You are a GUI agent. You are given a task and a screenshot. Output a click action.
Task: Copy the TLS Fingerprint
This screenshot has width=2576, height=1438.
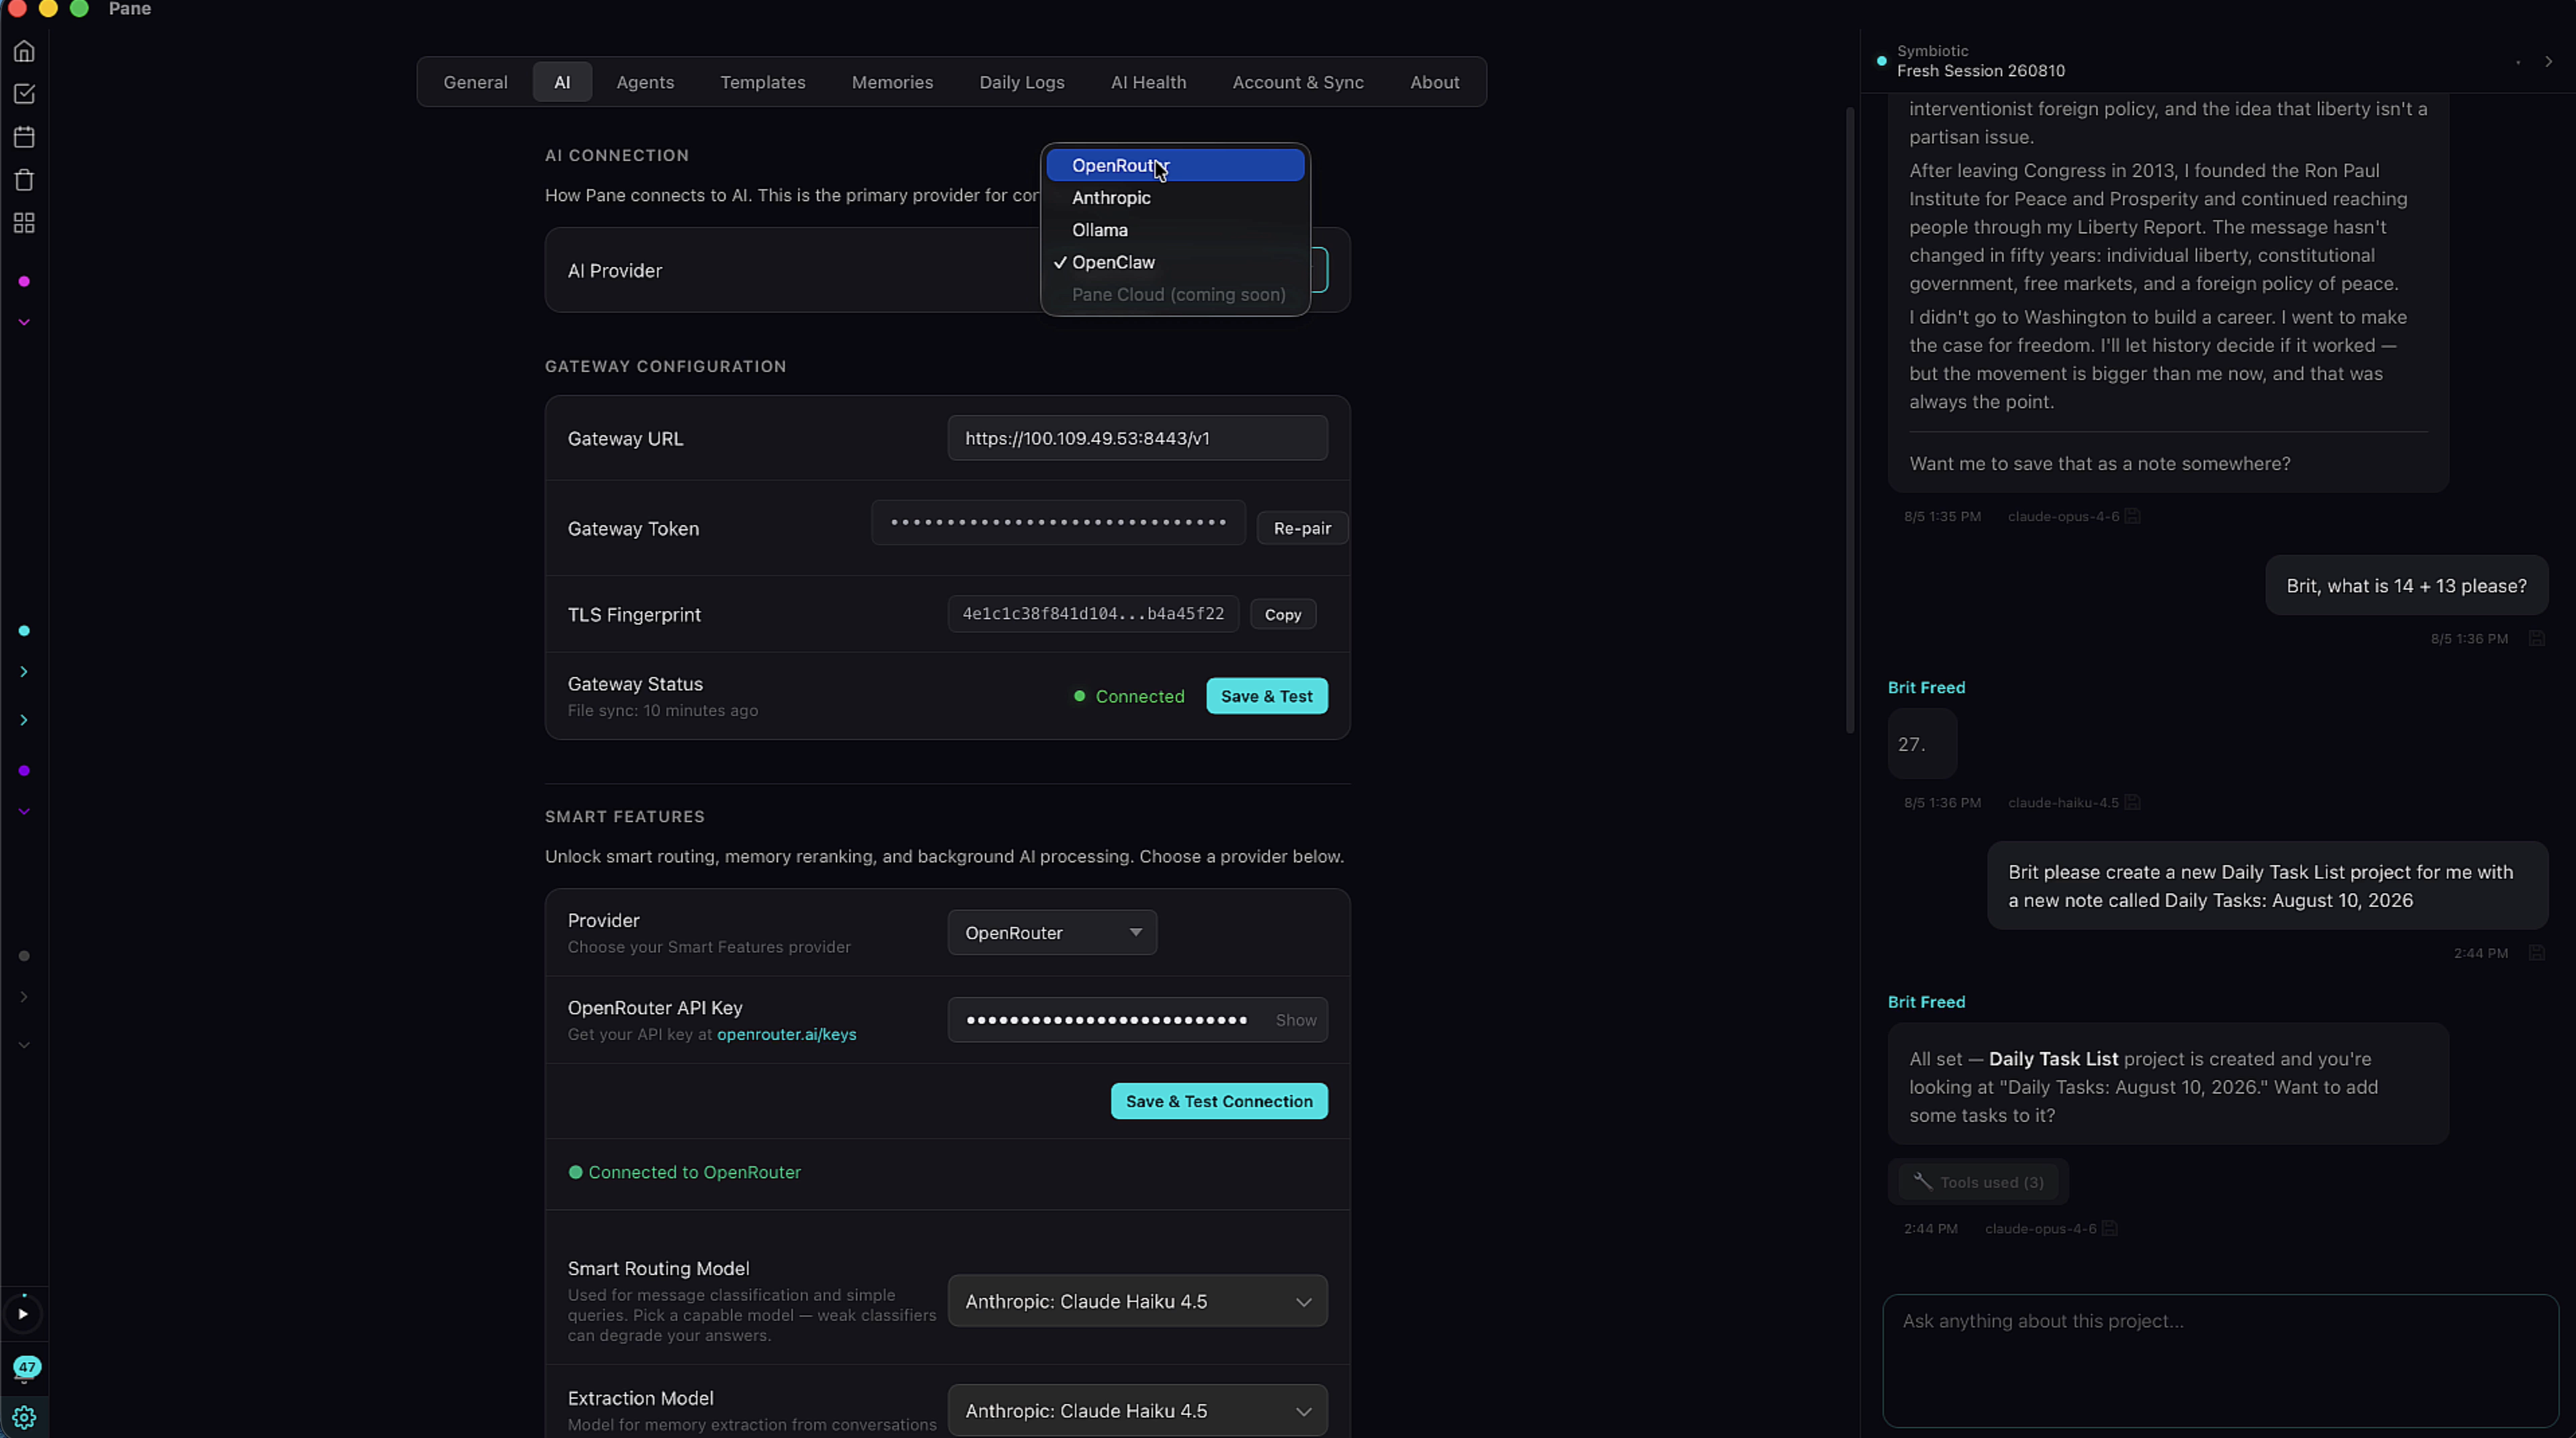click(x=1283, y=614)
